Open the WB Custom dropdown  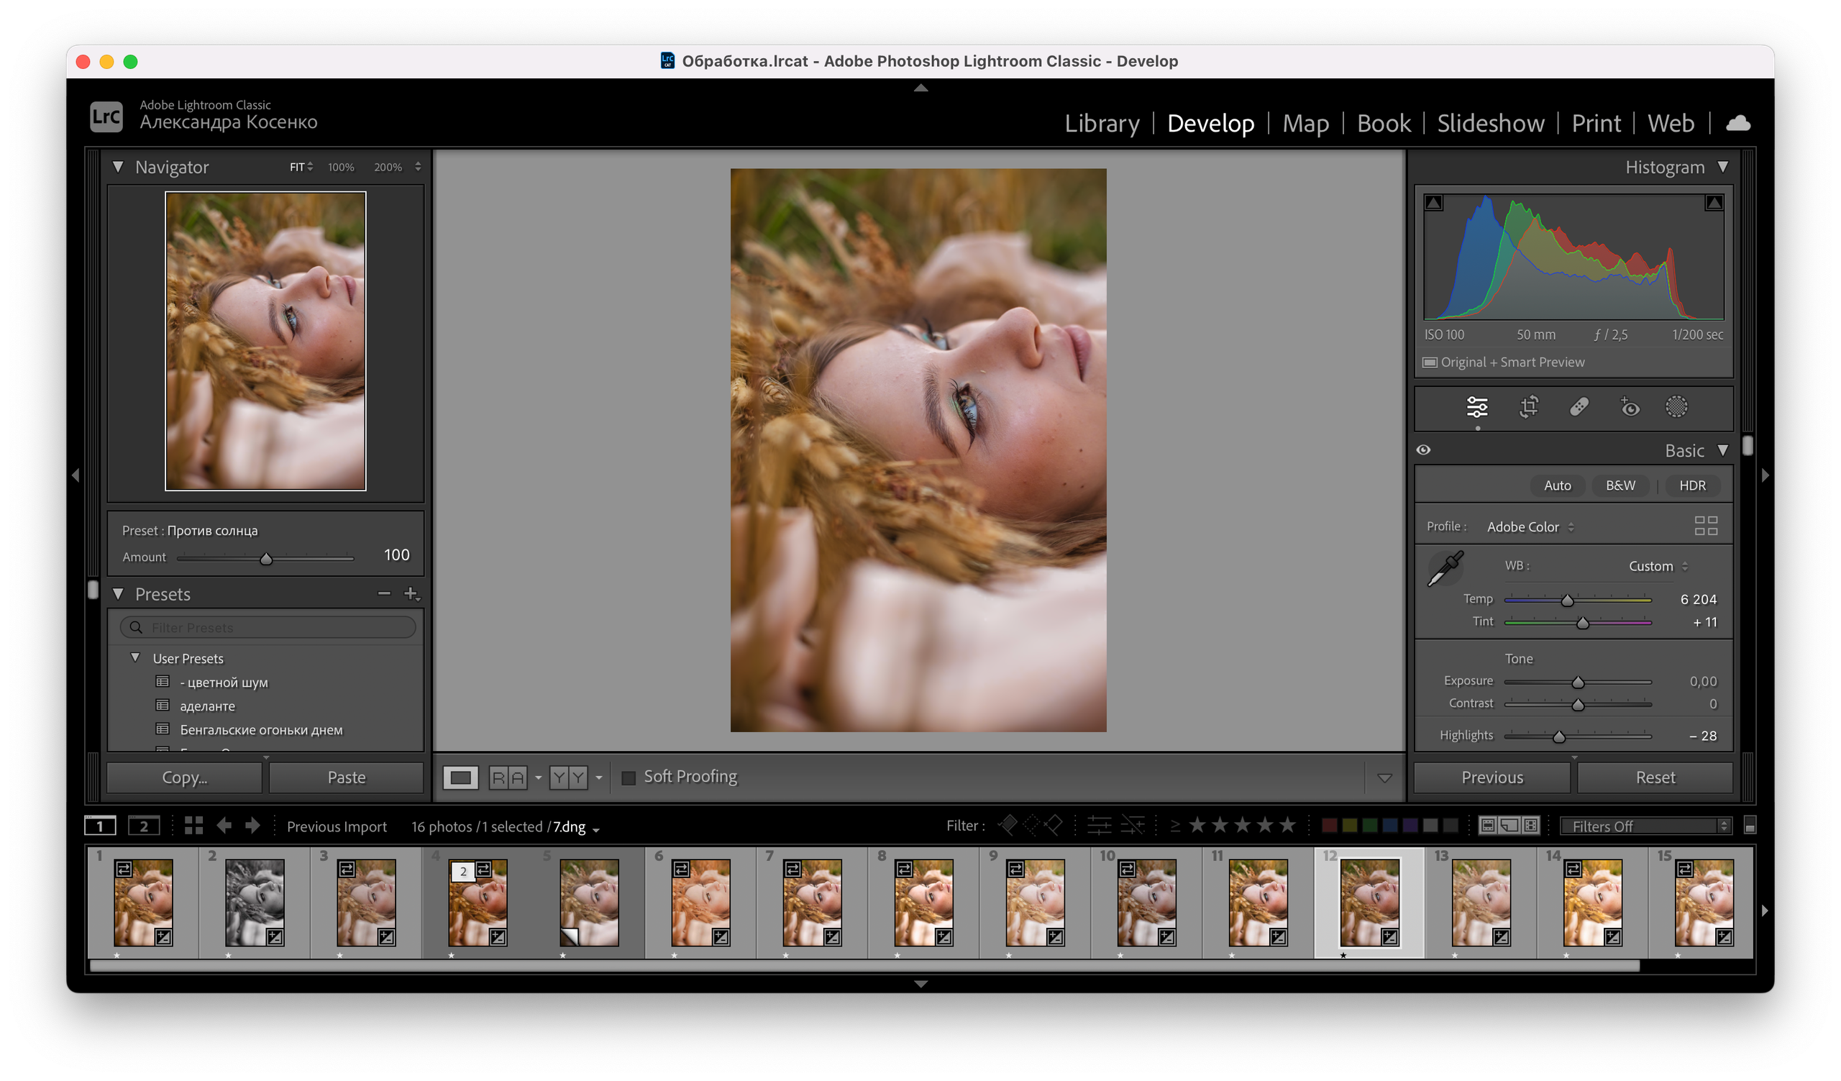1657,566
